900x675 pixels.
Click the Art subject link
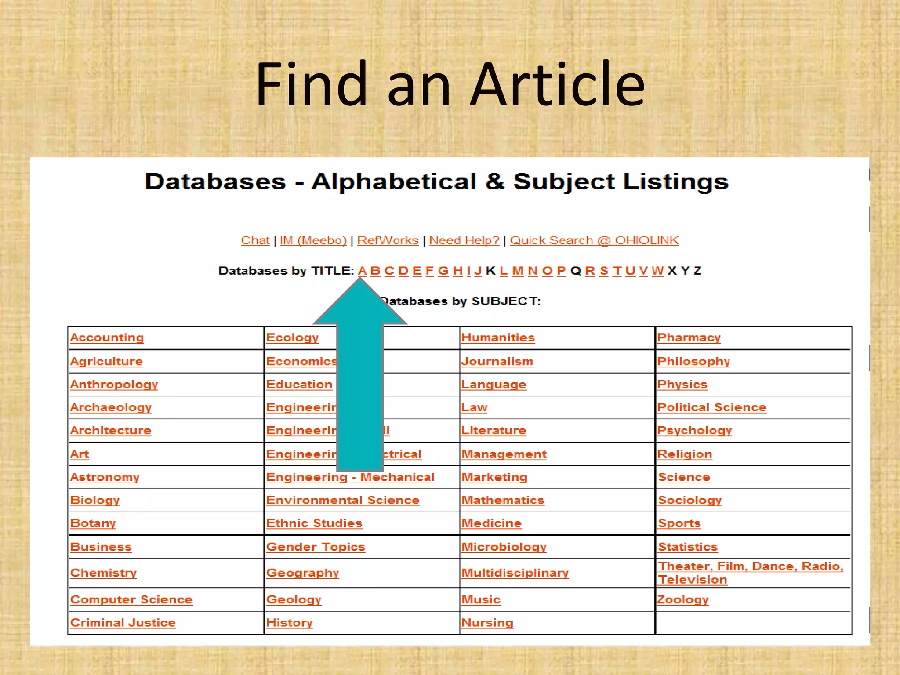80,454
